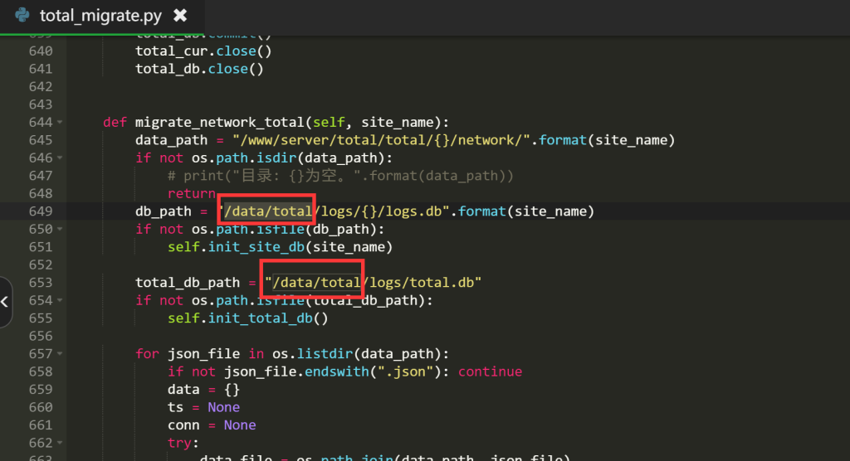Screen dimensions: 850x461
Task: Select line number 641 in the gutter
Action: coord(40,69)
